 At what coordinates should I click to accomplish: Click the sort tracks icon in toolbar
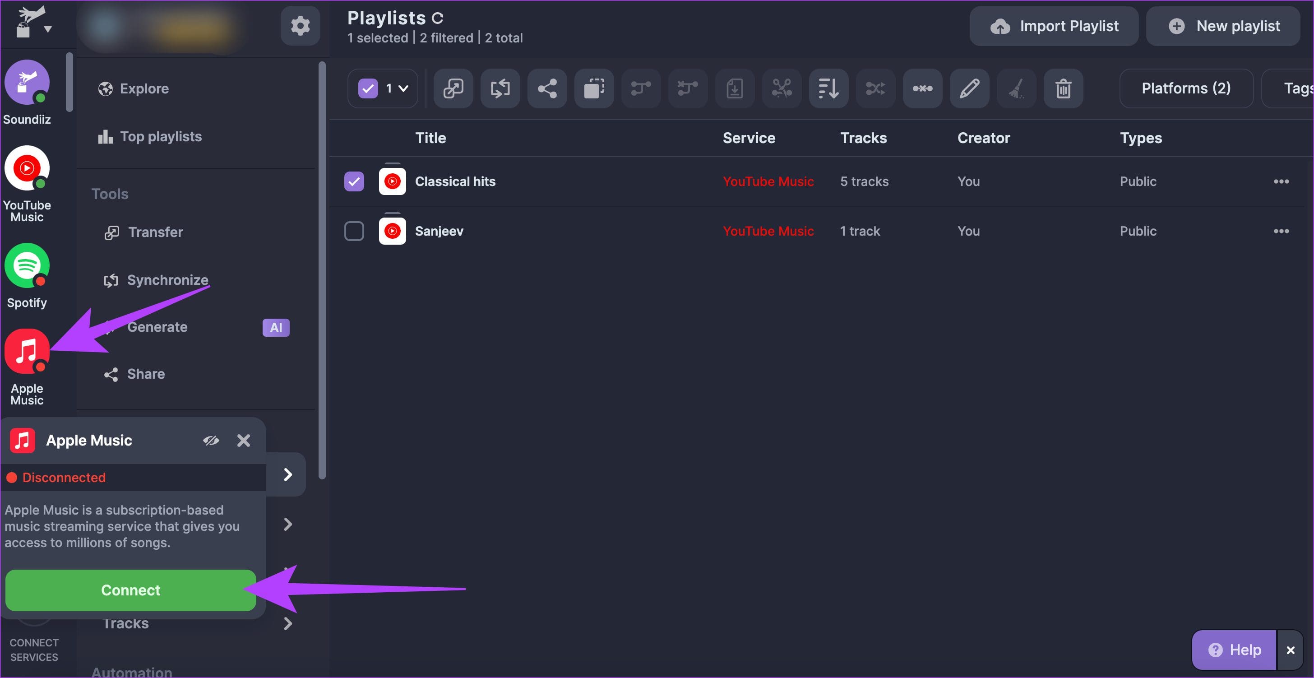pyautogui.click(x=828, y=88)
